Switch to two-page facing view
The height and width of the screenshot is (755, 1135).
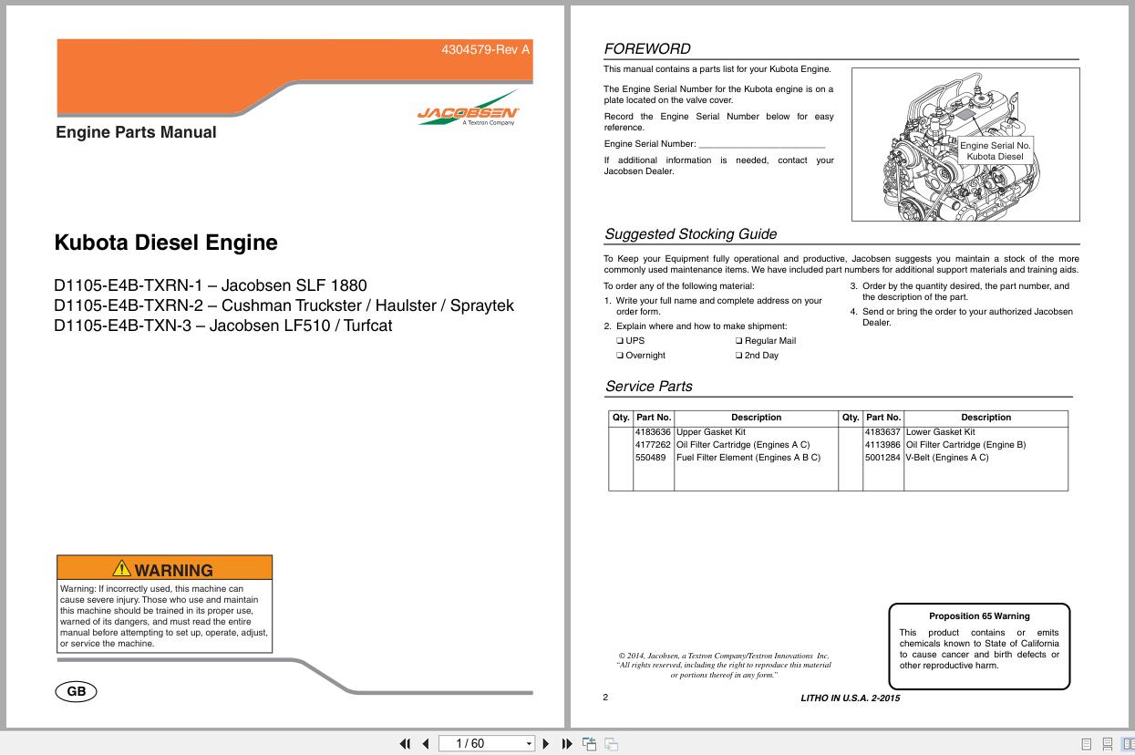coord(1128,743)
